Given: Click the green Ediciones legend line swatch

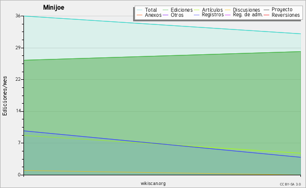Looking at the screenshot, I should pos(165,10).
